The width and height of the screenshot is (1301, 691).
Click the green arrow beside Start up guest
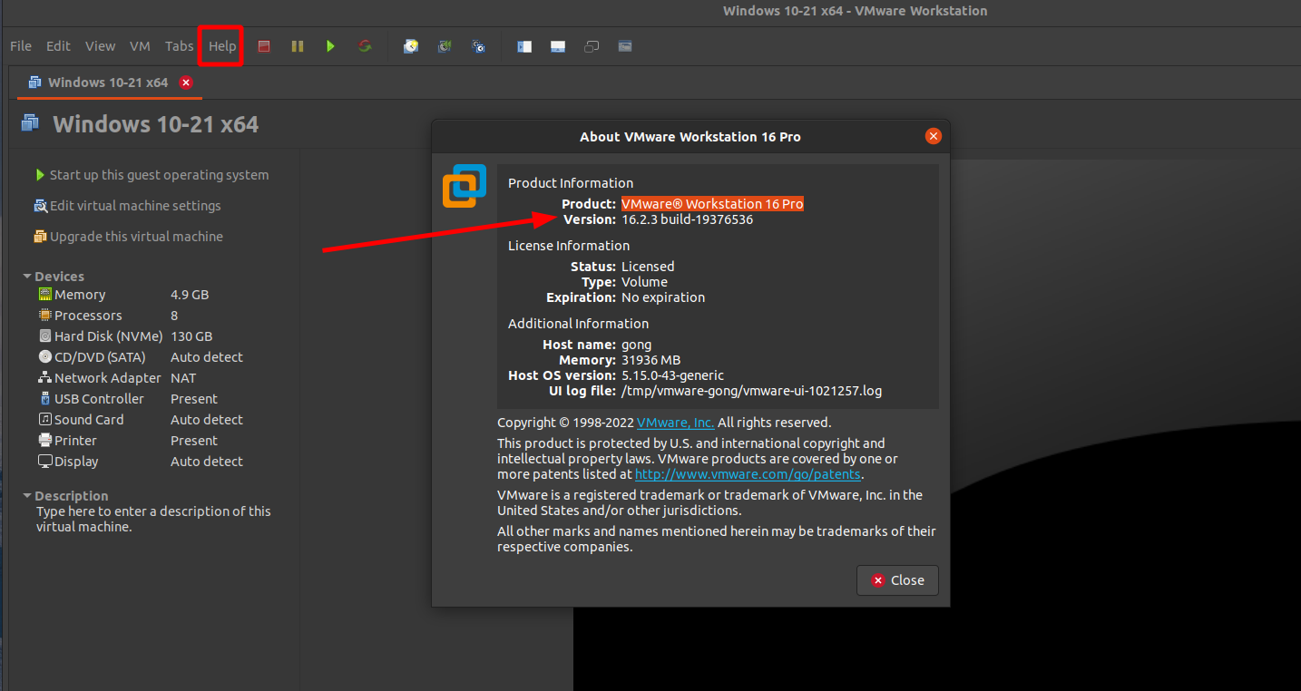40,175
